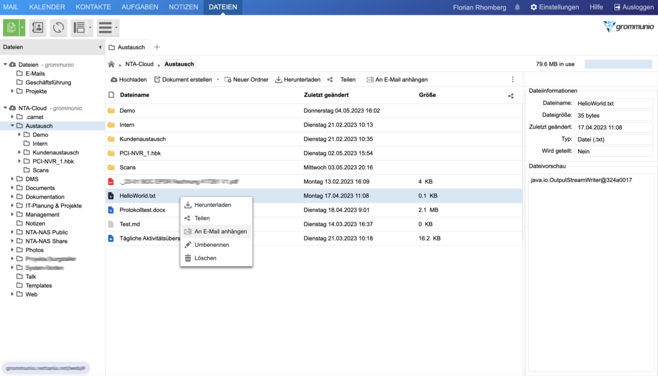Click the share column header icon
The width and height of the screenshot is (658, 376).
coord(511,96)
